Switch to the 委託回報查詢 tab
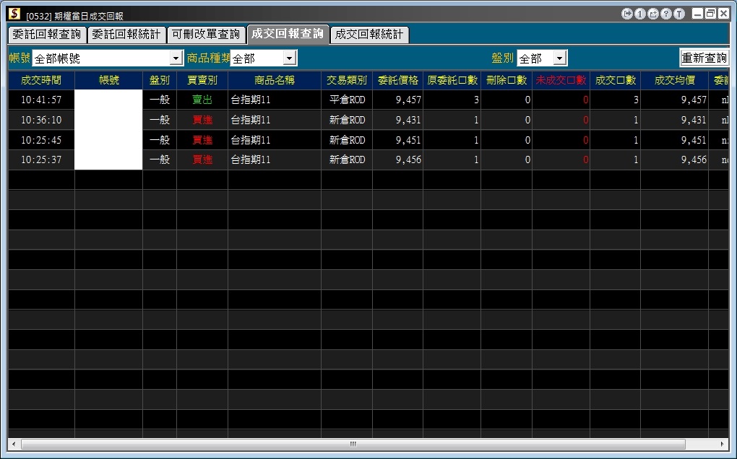 point(47,34)
